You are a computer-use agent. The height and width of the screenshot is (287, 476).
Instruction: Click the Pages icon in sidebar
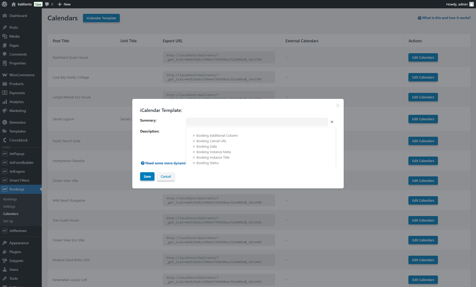coord(5,45)
